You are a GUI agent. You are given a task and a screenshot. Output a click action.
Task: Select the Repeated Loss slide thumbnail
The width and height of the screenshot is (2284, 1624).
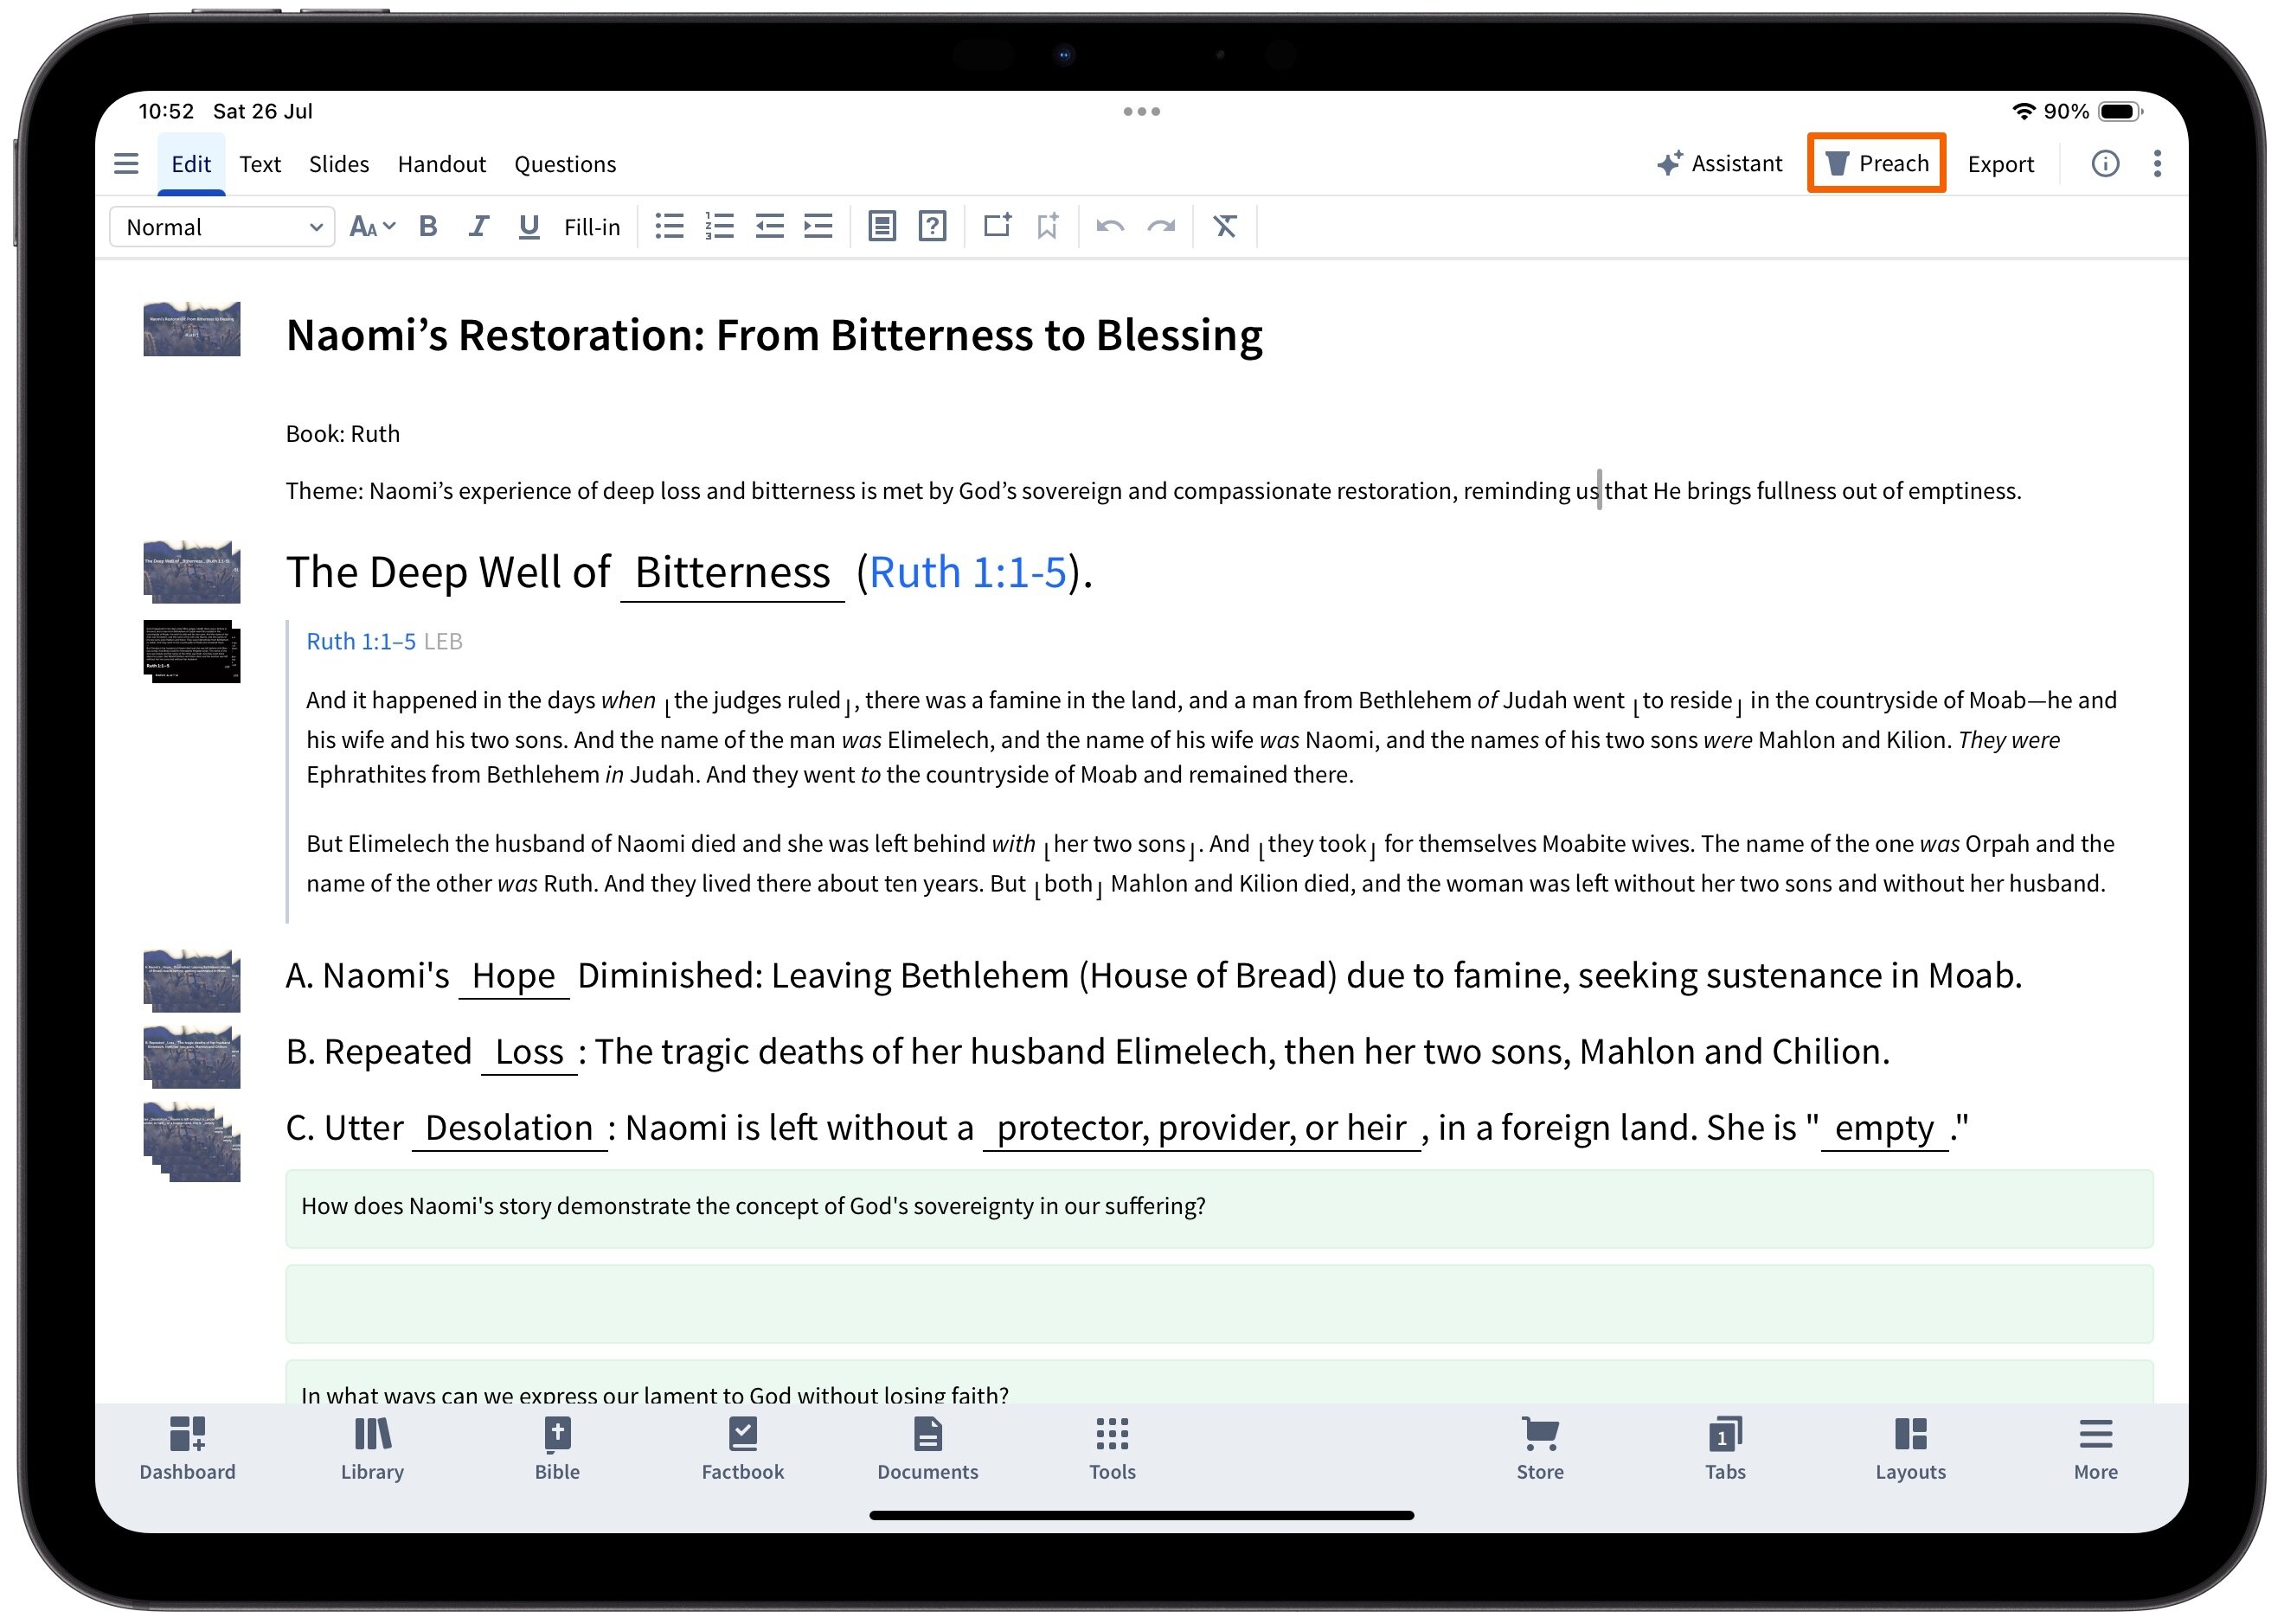[x=191, y=1057]
